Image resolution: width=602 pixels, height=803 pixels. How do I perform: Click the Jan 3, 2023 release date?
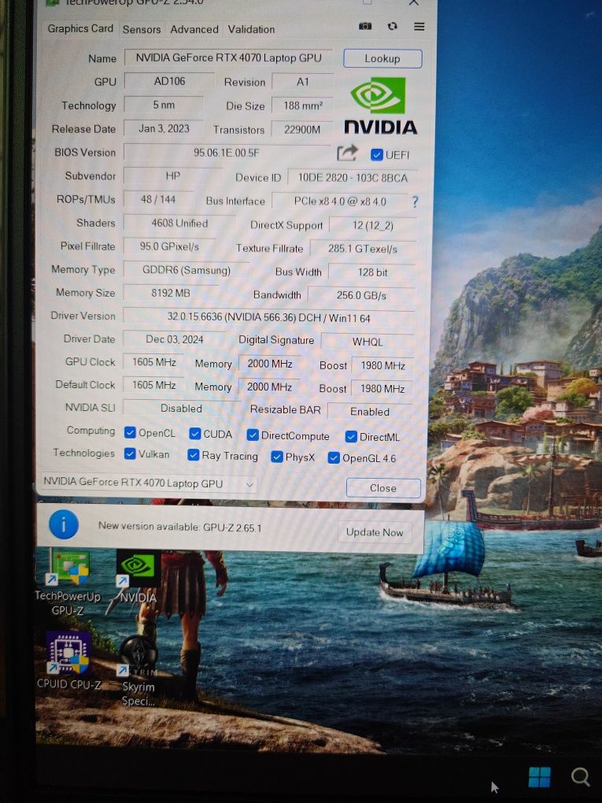[x=164, y=128]
